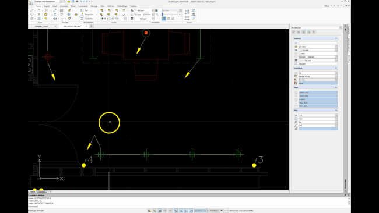
Task: Click the Centerline annotation tool
Action: (87, 19)
